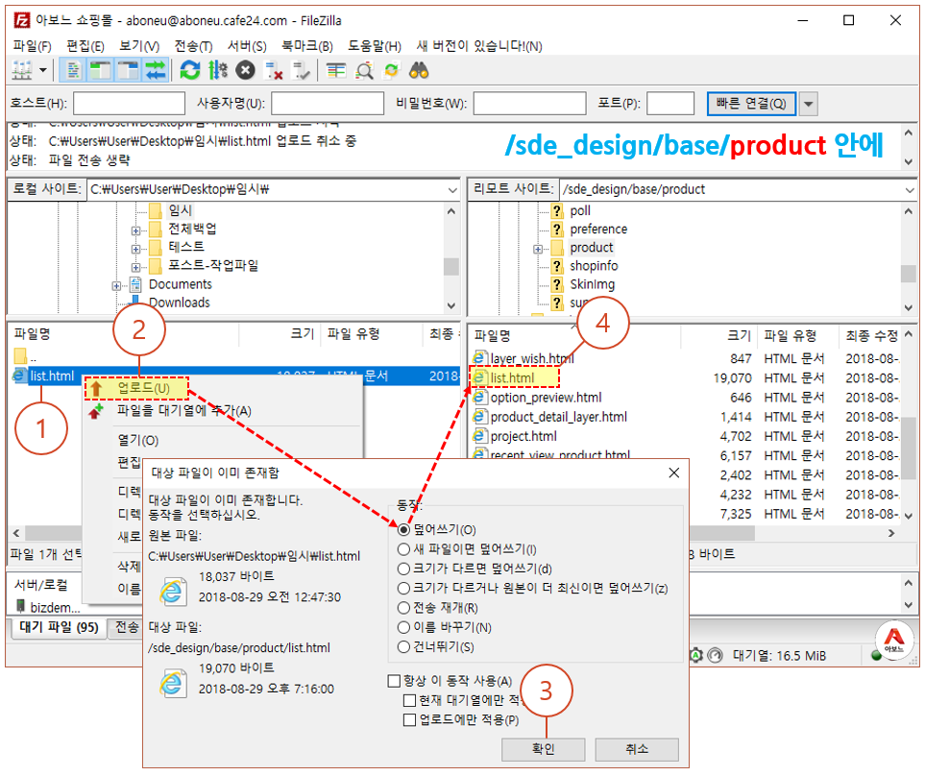Viewport: 925px width, 776px height.
Task: Click the add-to-queue icon in context menu
Action: [x=96, y=411]
